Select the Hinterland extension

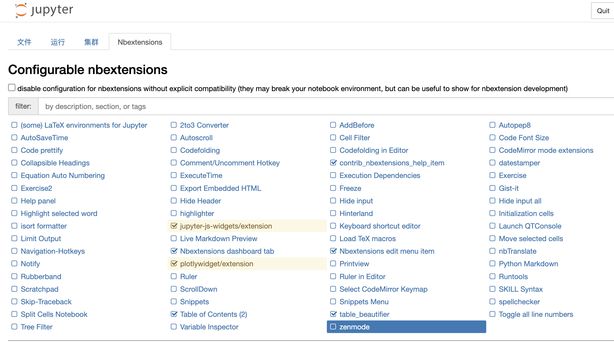click(356, 213)
